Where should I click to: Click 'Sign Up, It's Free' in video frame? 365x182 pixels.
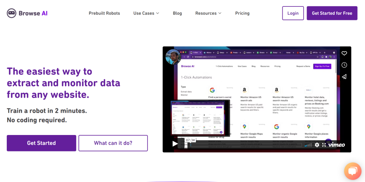[322, 66]
